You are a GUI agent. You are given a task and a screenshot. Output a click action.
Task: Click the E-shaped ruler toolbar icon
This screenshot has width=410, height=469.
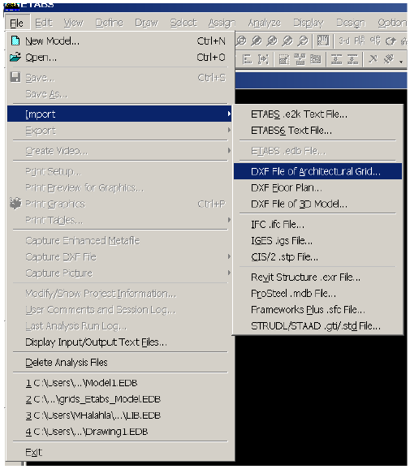point(247,59)
